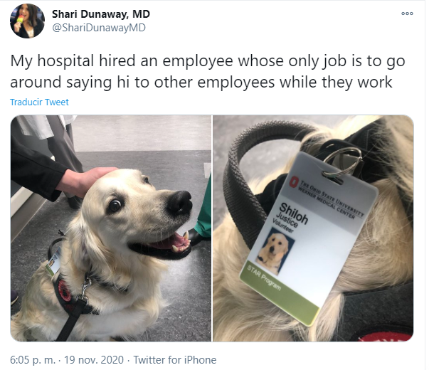This screenshot has width=429, height=370.
Task: Visit the @ShariDunawayMD handle
Action: click(99, 28)
